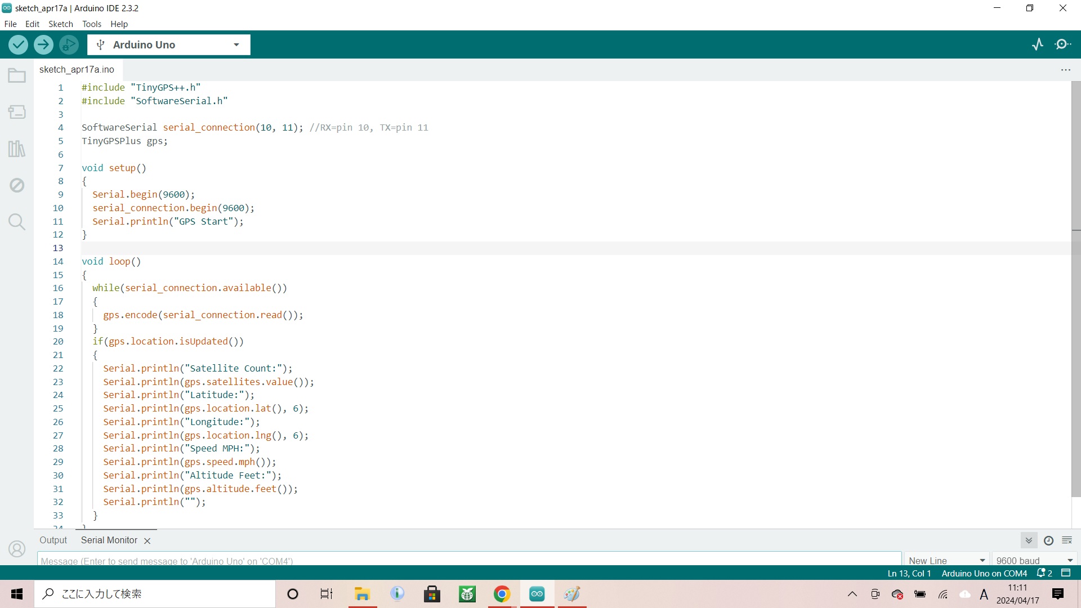The image size is (1081, 608).
Task: Click the Verify sketch checkmark button
Action: [18, 44]
